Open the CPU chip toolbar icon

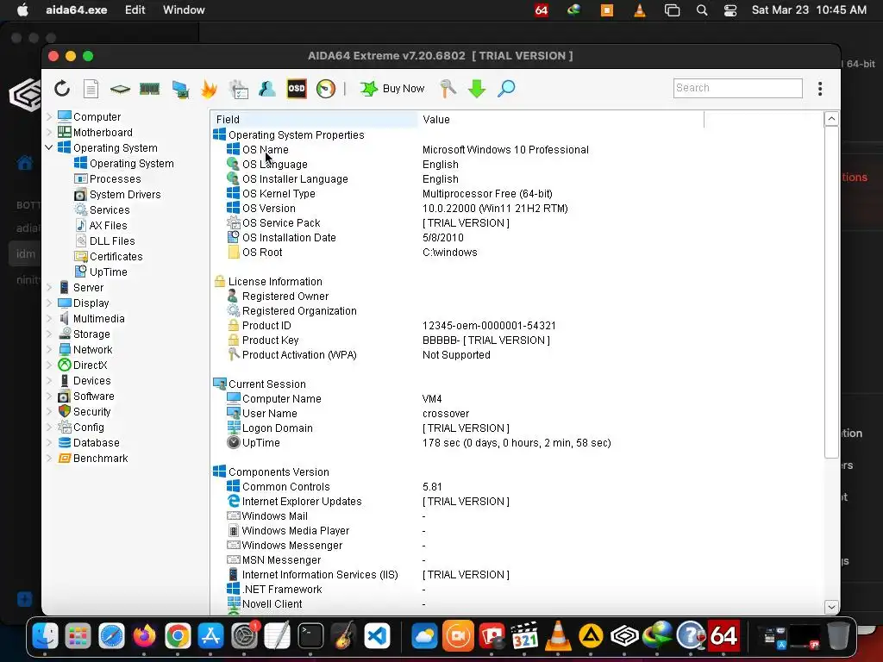click(120, 89)
